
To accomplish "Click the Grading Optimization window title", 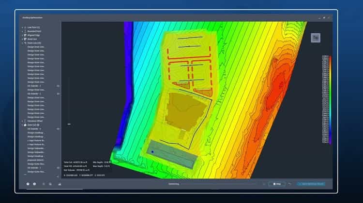I will click(x=32, y=17).
